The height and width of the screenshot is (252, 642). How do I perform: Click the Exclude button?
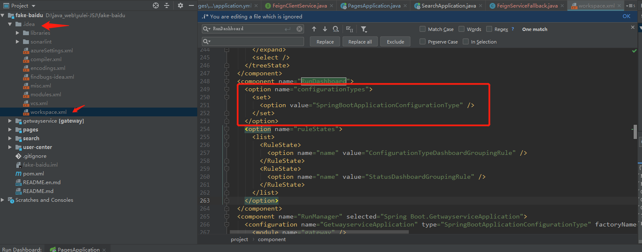coord(395,42)
